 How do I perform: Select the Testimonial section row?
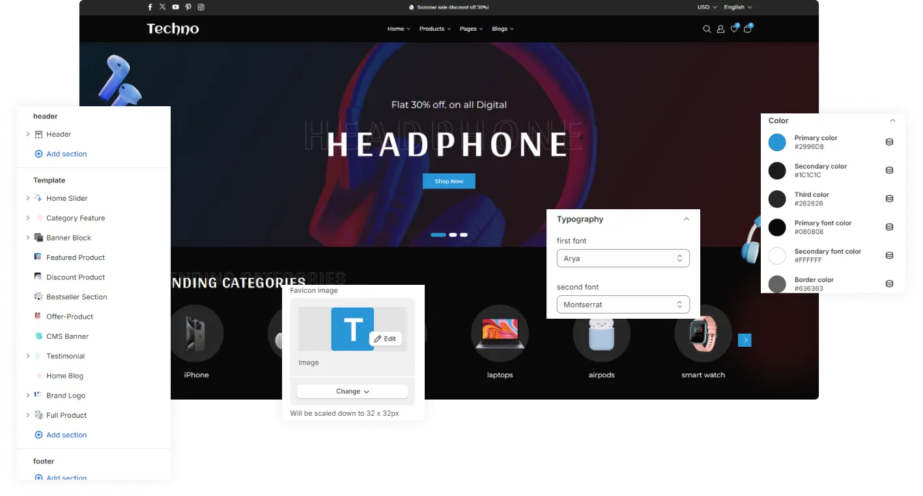pyautogui.click(x=93, y=356)
